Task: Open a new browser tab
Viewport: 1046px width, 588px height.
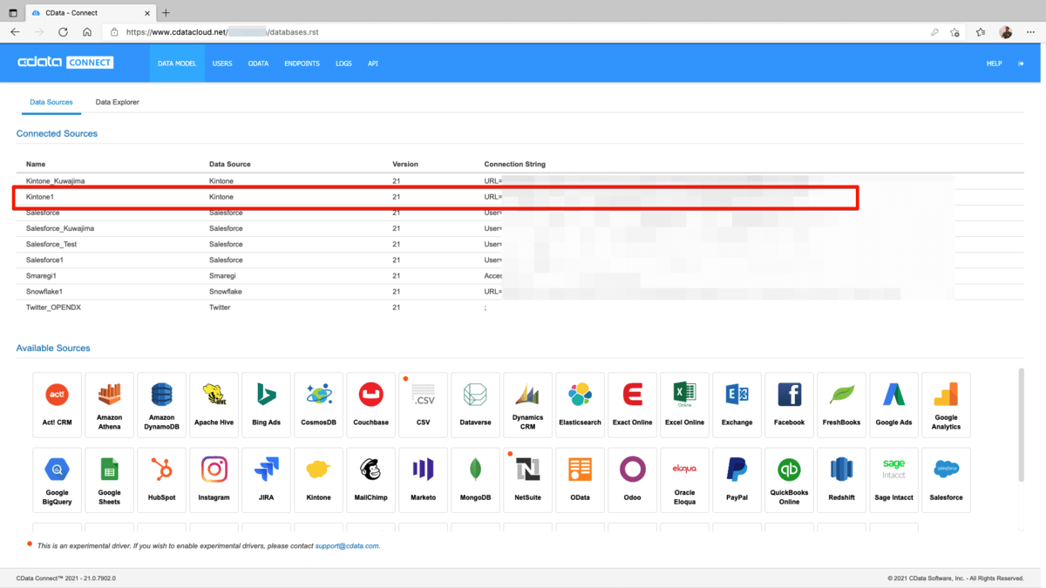Action: coord(166,12)
